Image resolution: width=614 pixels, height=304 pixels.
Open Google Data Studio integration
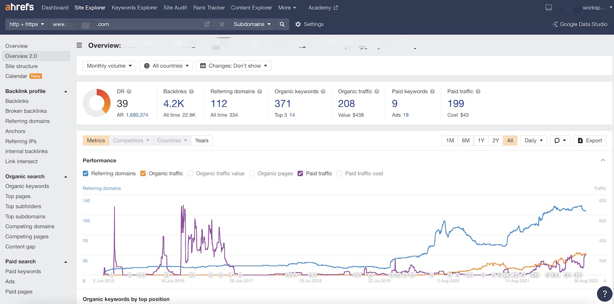[x=580, y=24]
